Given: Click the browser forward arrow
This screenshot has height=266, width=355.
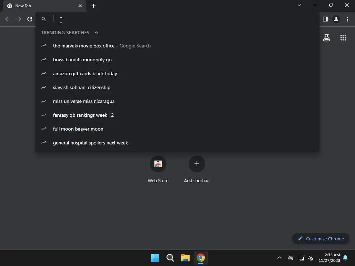Looking at the screenshot, I should [19, 19].
